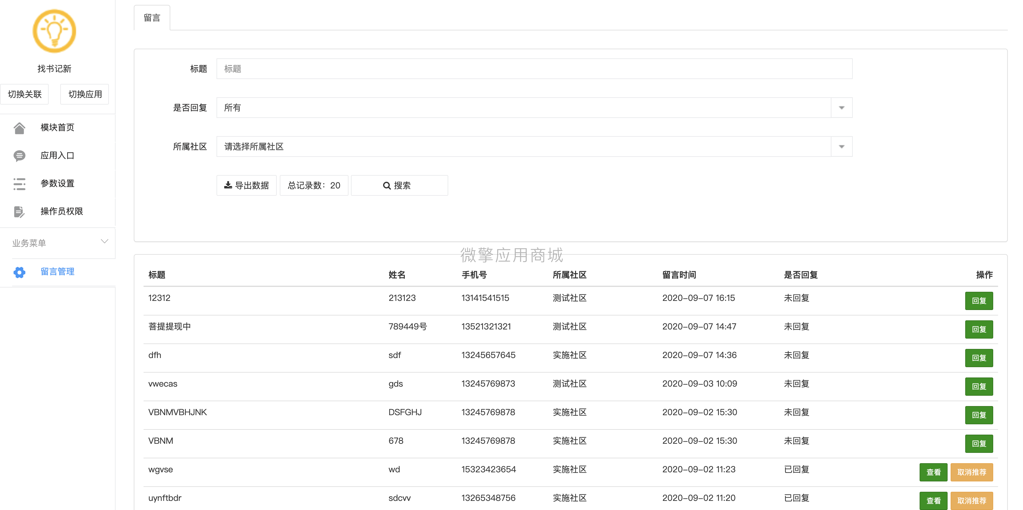Open 模块首页 menu item
The image size is (1023, 510).
[57, 128]
